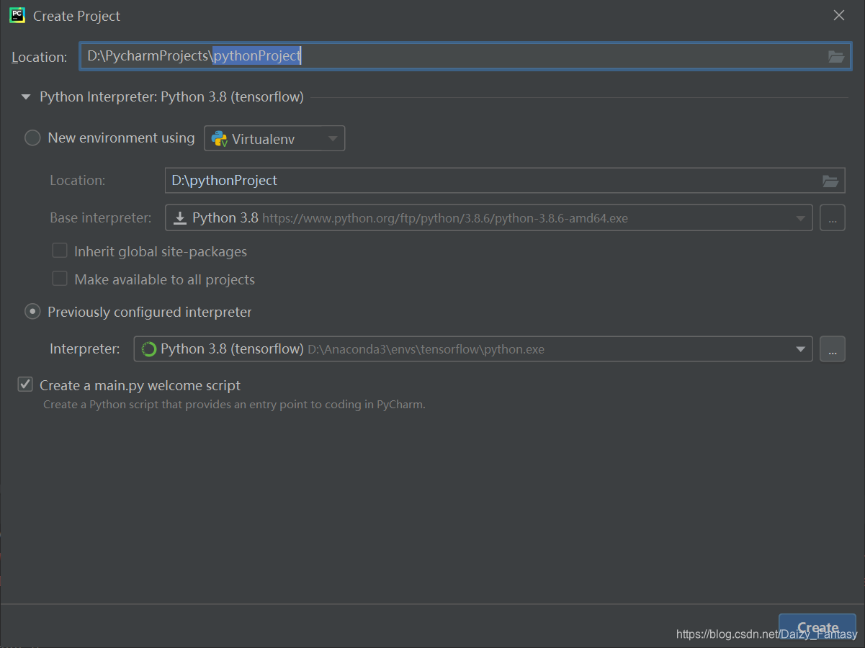Click the Python Interpreter: Python 3.8 (tensorflow) heading
The image size is (865, 648).
pos(171,96)
